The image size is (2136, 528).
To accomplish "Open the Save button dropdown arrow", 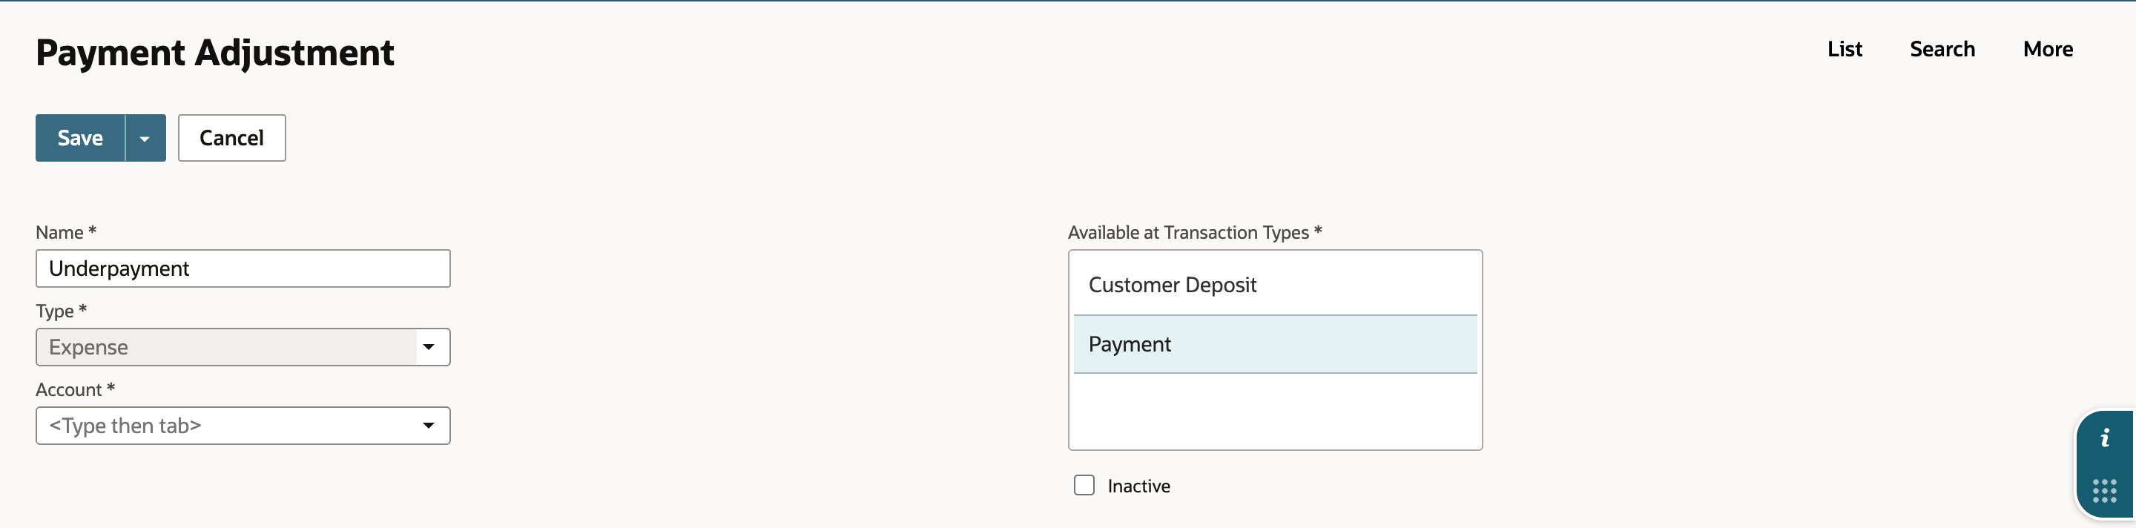I will click(145, 138).
